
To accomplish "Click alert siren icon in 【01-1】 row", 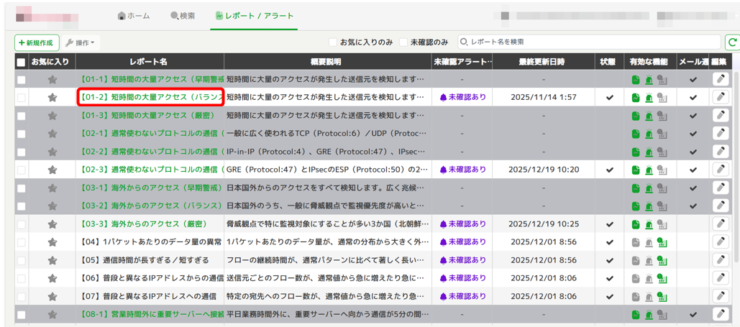I will click(649, 79).
